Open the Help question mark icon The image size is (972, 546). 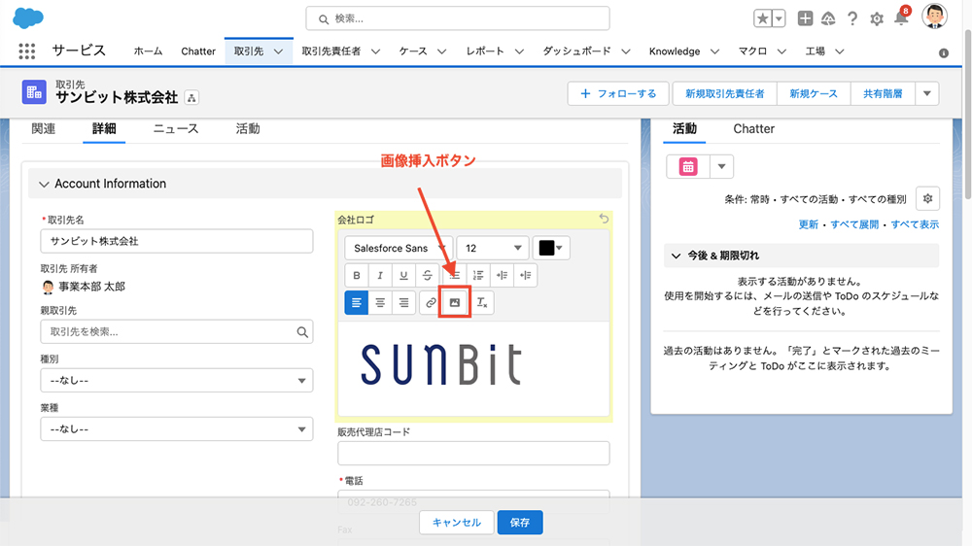[852, 18]
